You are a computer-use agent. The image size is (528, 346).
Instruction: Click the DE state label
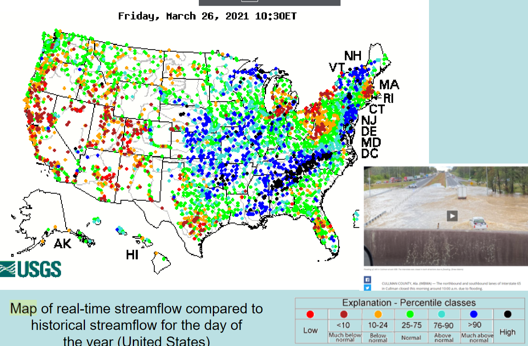370,132
